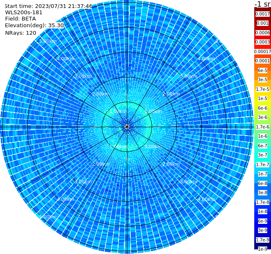This screenshot has height=254, width=271.
Task: Select the 1e-6 colorbar value
Action: point(263,136)
